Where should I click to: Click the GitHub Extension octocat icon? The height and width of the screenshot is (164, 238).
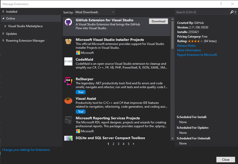(68, 22)
